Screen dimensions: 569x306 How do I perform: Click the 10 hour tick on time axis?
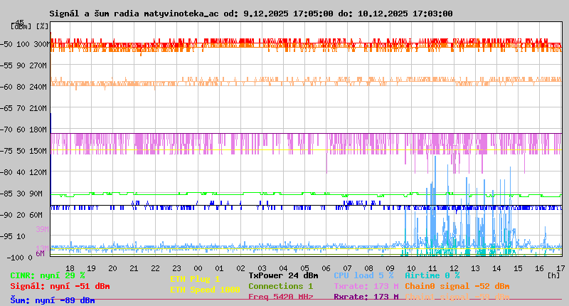411,268
